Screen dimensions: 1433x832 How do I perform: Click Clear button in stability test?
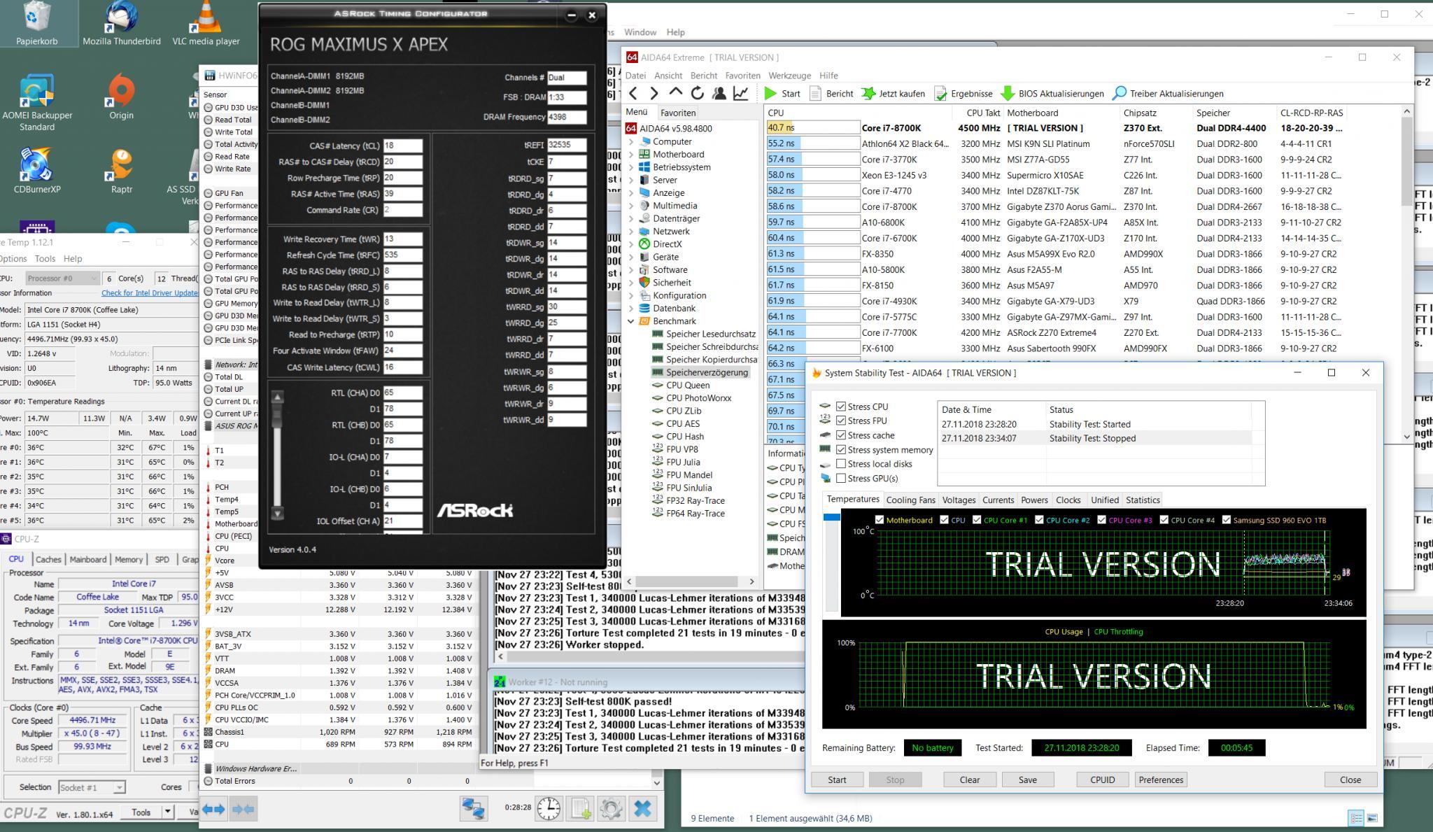click(x=969, y=780)
